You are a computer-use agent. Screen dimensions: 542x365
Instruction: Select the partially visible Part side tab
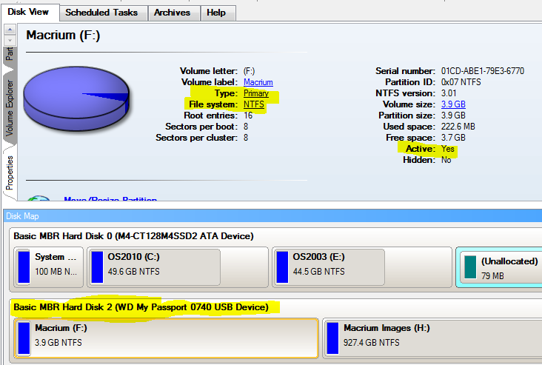[10, 56]
